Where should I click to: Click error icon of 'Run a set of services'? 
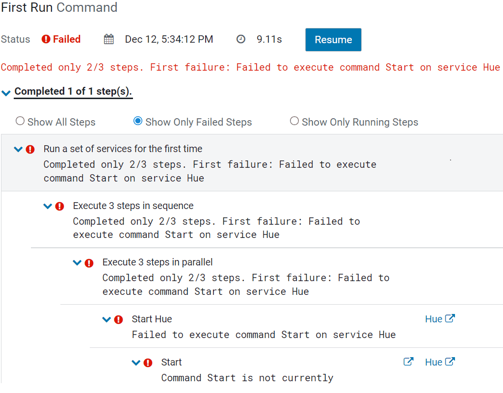click(x=30, y=150)
